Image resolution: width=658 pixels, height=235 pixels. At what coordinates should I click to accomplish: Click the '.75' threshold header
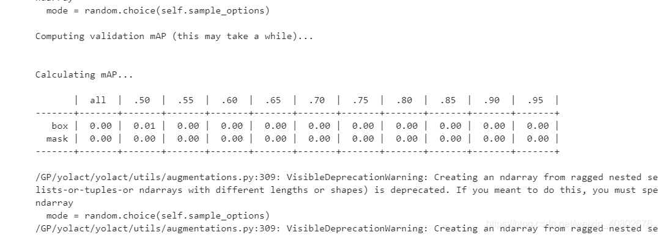(360, 101)
